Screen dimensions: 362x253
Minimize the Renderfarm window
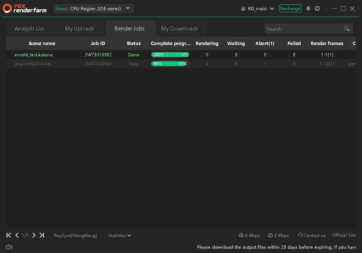coord(334,9)
